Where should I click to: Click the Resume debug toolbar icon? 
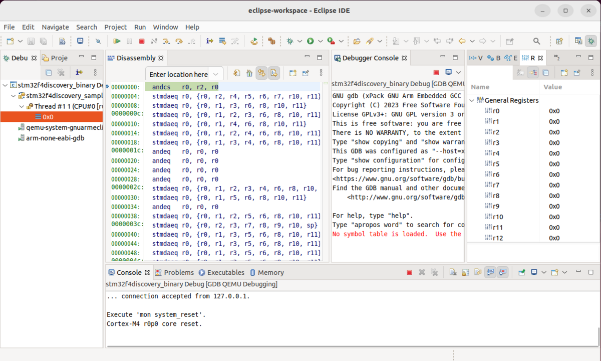117,41
